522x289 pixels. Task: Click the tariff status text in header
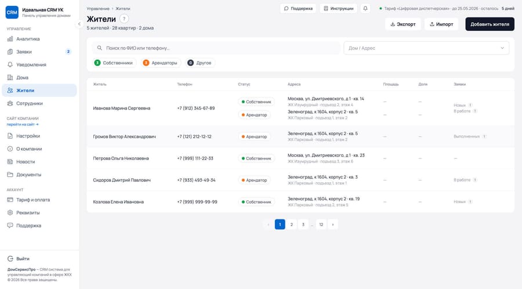click(448, 9)
